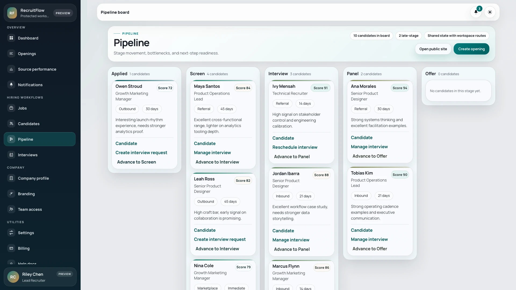
Task: Open Interviews in the sidebar
Action: point(40,155)
